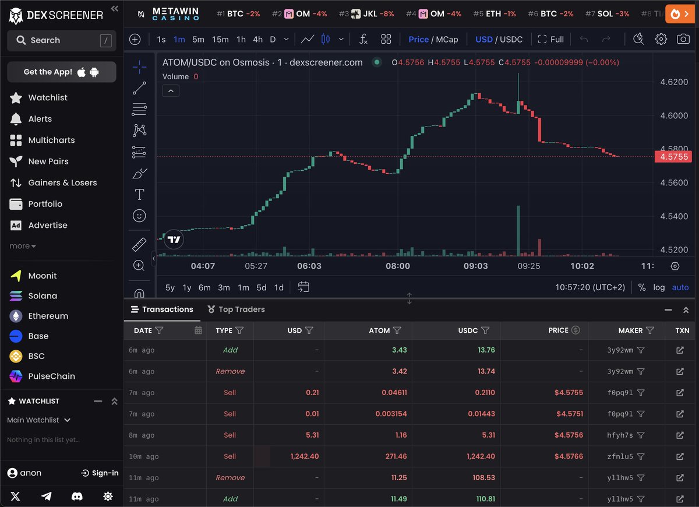
Task: Open the chart layout grid selector
Action: (x=386, y=39)
